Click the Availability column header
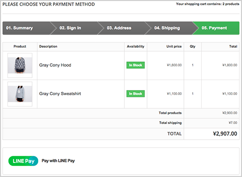Image resolution: width=242 pixels, height=177 pixels. pos(136,46)
